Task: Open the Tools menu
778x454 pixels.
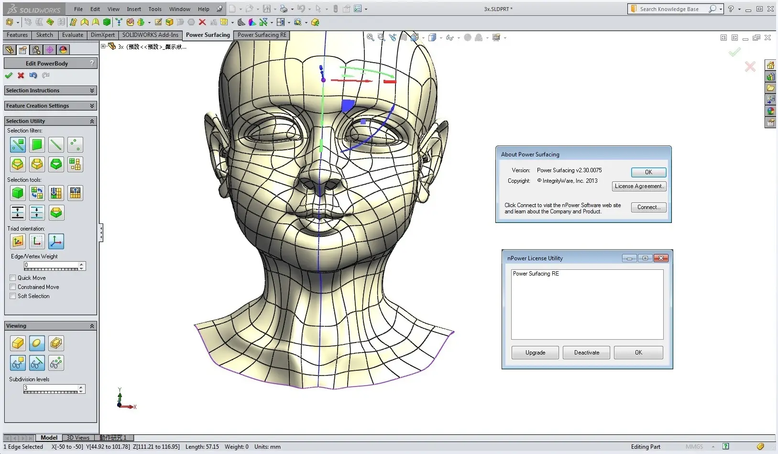Action: point(155,9)
